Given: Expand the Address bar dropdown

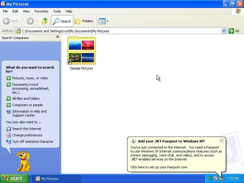Looking at the screenshot, I should 224,31.
